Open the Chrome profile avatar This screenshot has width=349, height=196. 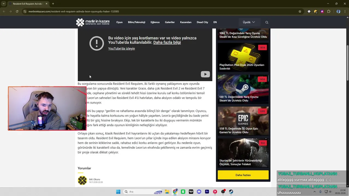pyautogui.click(x=338, y=11)
